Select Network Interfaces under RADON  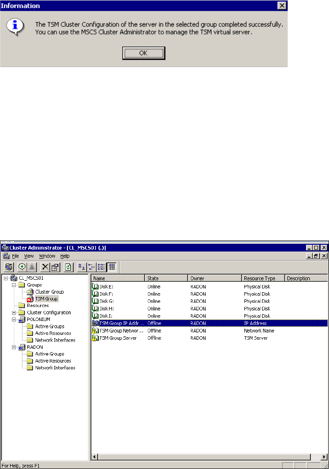[55, 368]
